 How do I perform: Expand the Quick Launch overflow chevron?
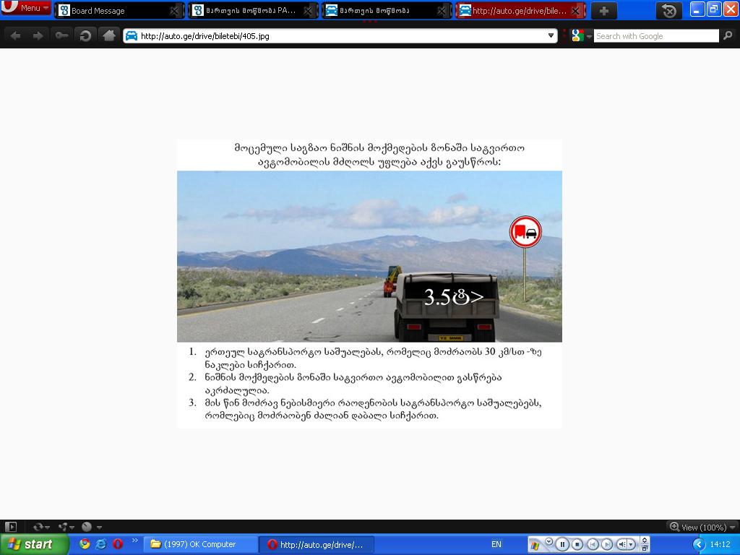(x=134, y=541)
